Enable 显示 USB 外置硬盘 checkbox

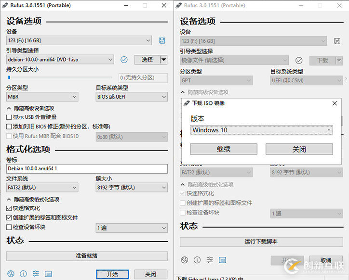[9, 117]
